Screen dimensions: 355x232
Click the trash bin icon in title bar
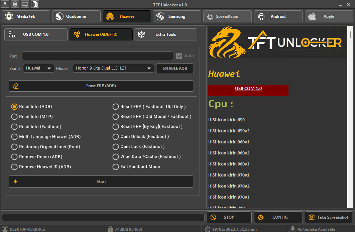point(15,4)
